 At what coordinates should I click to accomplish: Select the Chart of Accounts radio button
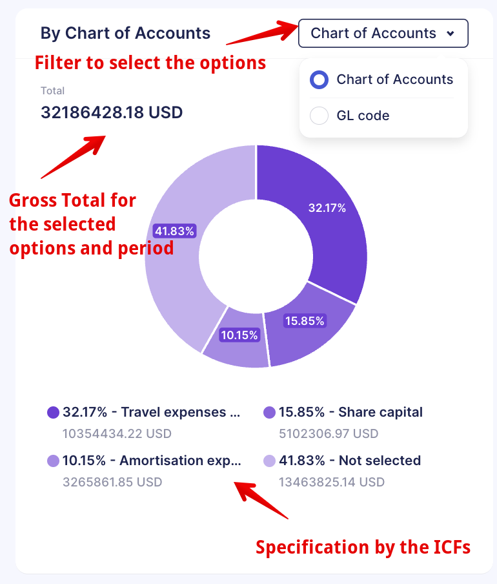319,79
